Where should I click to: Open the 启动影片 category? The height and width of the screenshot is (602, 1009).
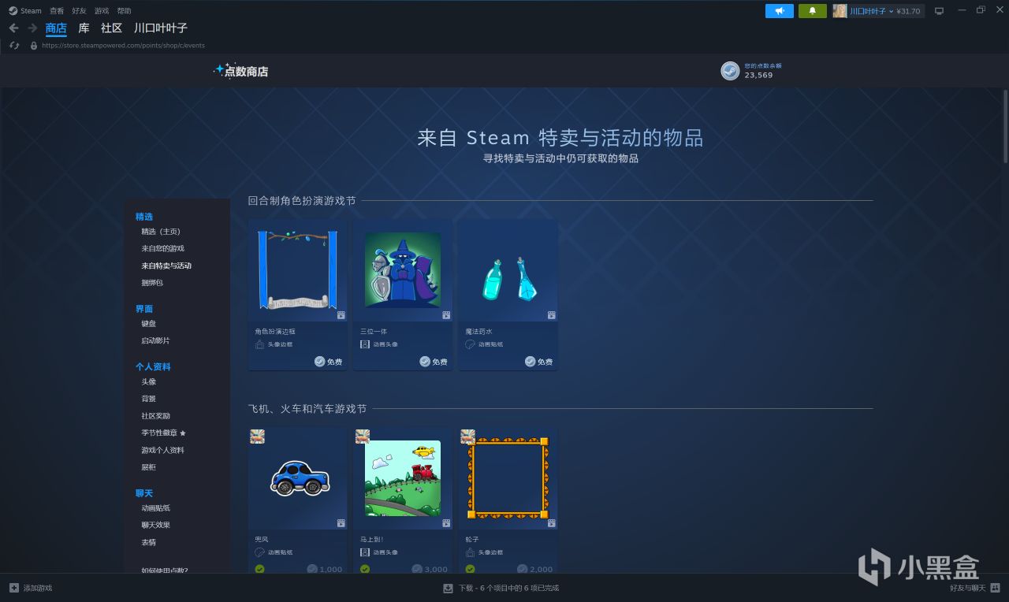click(156, 341)
